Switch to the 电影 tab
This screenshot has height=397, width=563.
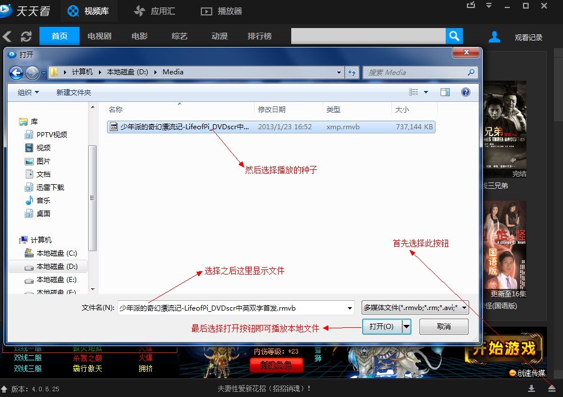(x=139, y=35)
